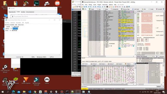Switch to Graph tab in x64dbg
Viewport: 167px width, 94px height.
[x=92, y=9]
